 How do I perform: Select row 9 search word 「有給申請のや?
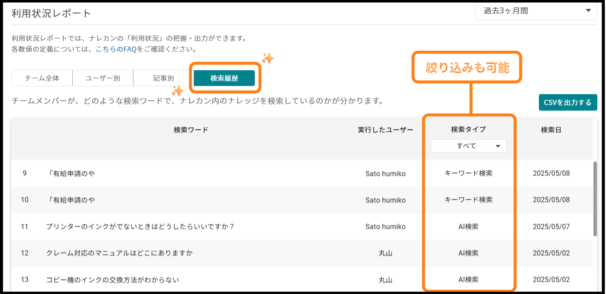[x=71, y=173]
